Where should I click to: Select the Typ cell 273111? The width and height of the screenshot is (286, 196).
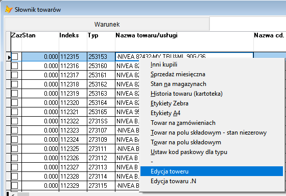coord(101,148)
